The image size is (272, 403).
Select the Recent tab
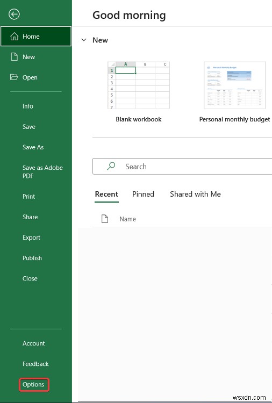pos(106,194)
